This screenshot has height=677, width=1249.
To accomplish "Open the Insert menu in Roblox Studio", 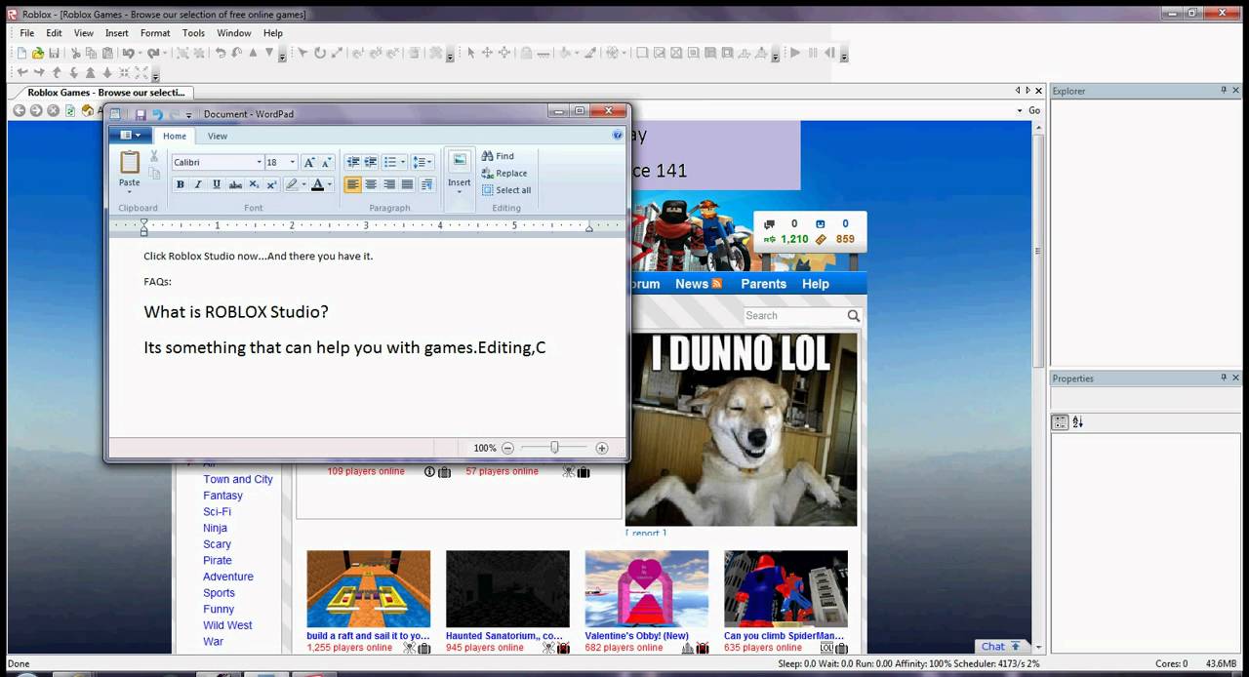I will coord(117,33).
